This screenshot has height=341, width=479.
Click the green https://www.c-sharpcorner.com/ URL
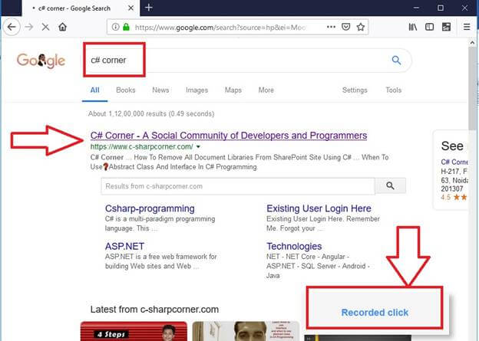[141, 146]
